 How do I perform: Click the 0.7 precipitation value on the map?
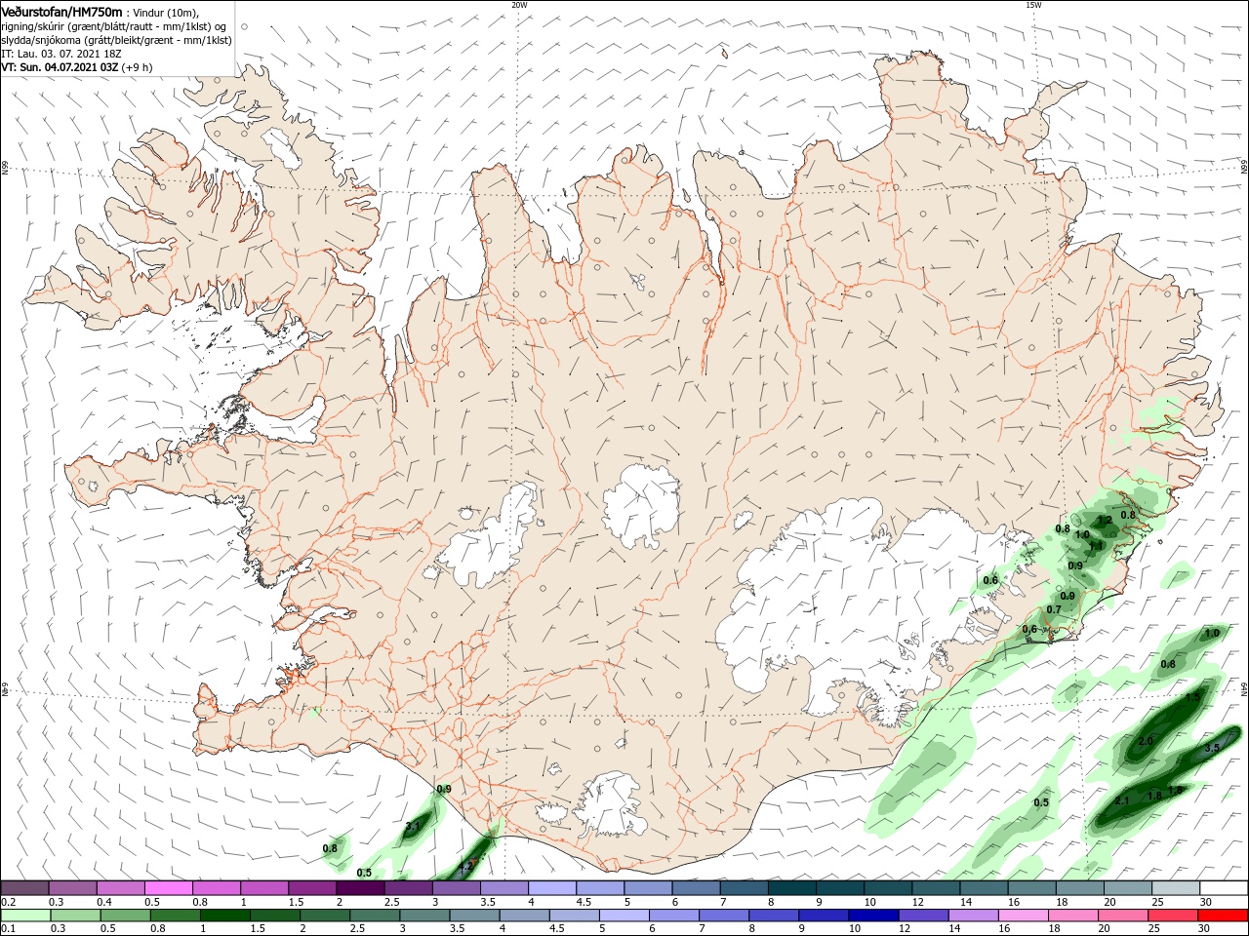(x=1054, y=610)
